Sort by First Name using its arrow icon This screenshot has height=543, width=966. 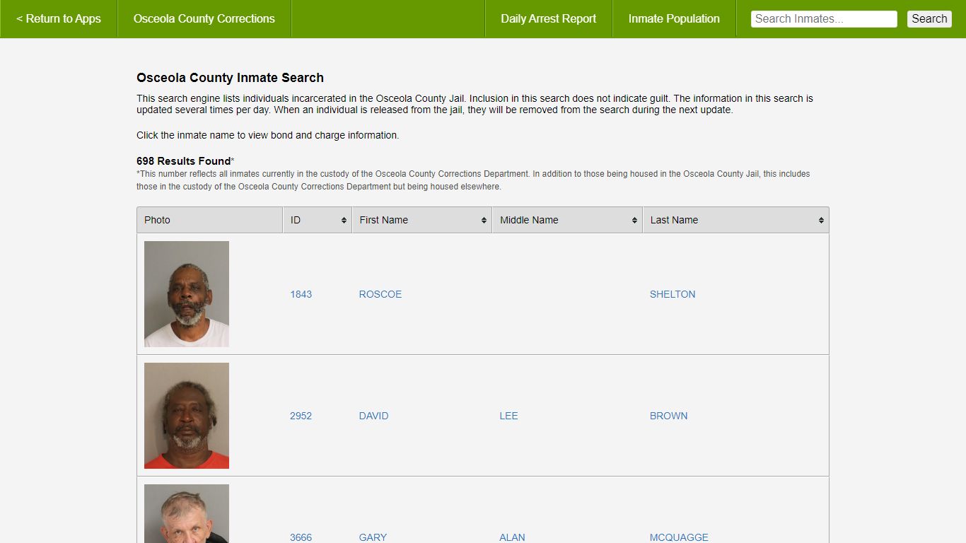pos(484,221)
